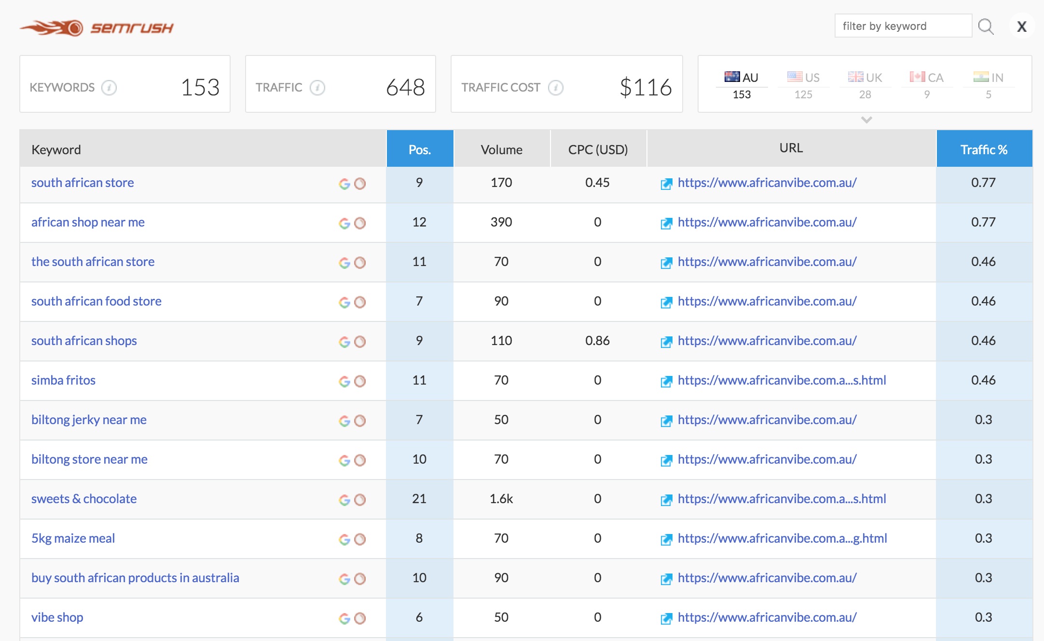Screen dimensions: 1044x641
Task: Click external link icon in 'sweets & chocolate' row
Action: click(666, 500)
